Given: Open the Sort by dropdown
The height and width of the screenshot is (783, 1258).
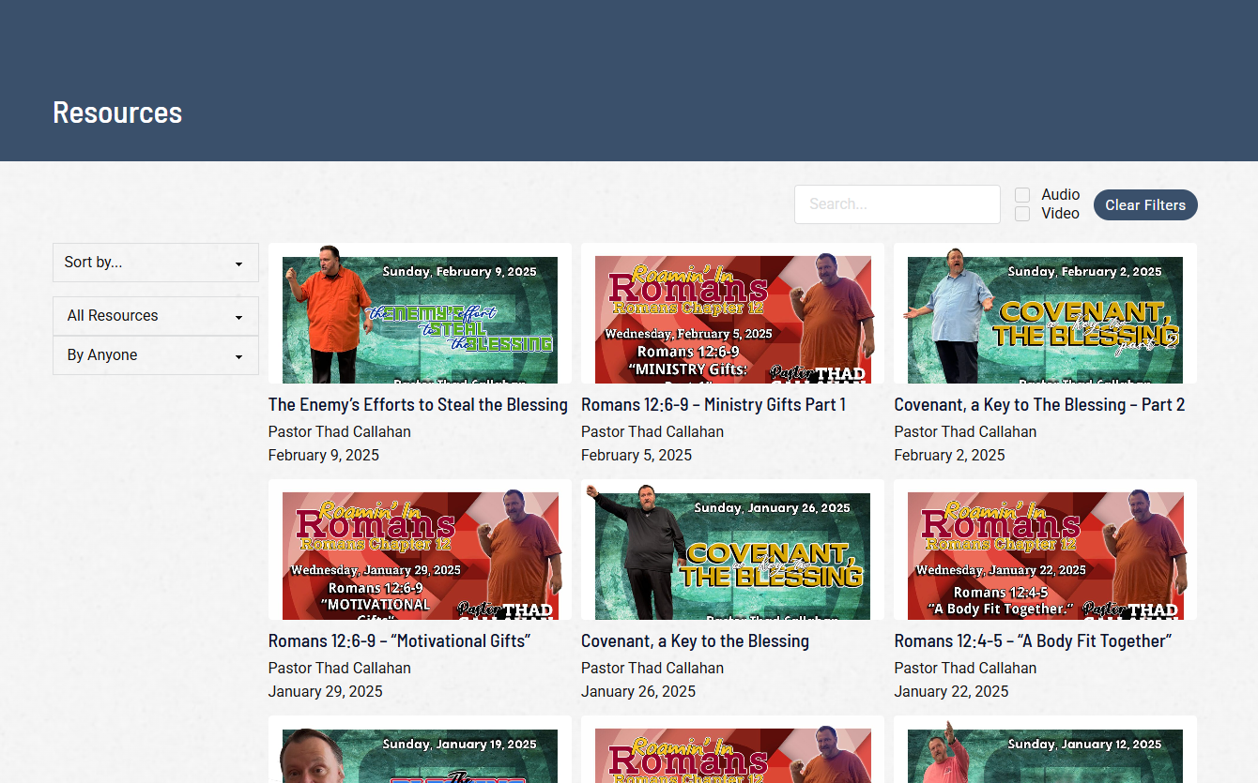Looking at the screenshot, I should (156, 263).
